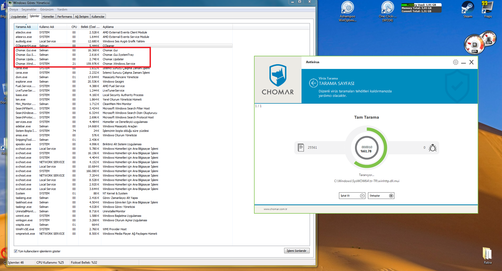Screen dimensions: 502x271
Task: Select Mini_Monitor process row
Action: pos(123,104)
